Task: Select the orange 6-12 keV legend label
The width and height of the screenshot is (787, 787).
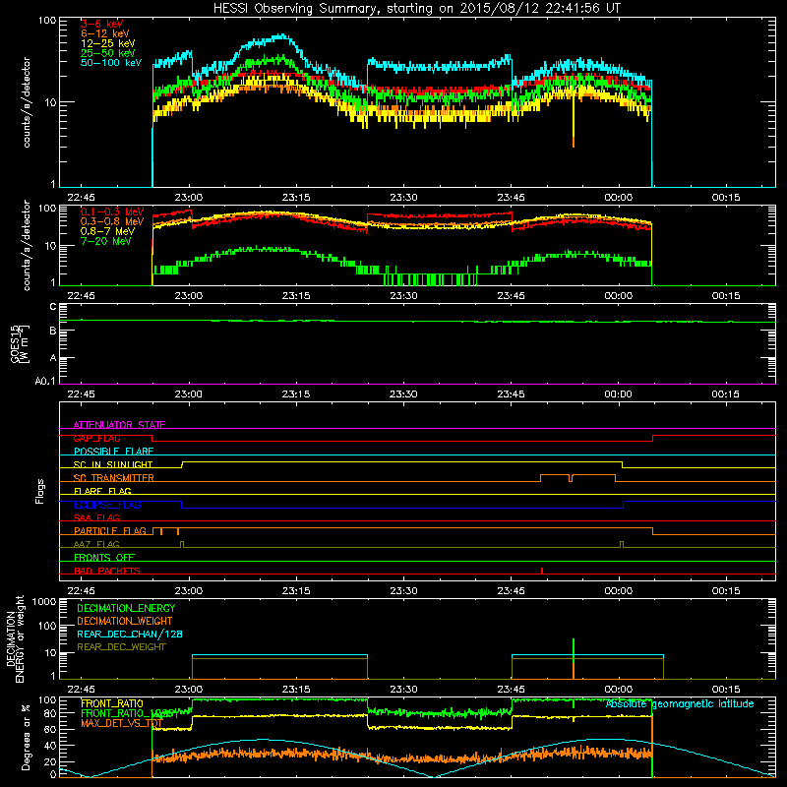Action: coord(105,33)
